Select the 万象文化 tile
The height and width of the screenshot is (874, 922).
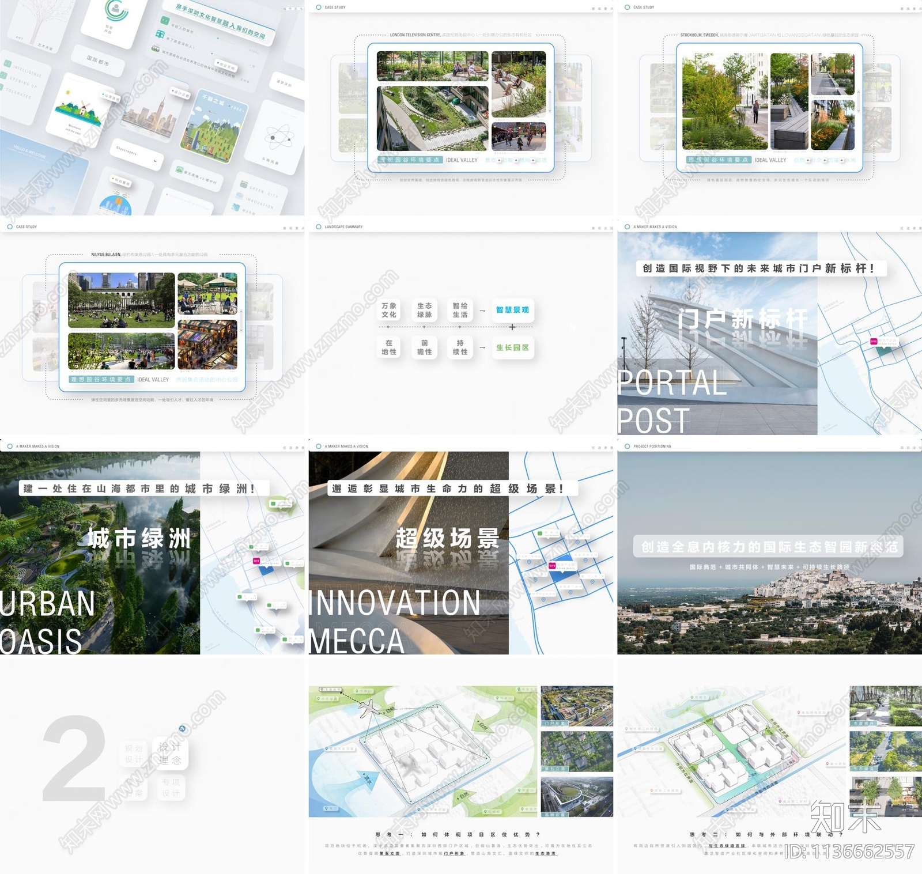pos(389,310)
